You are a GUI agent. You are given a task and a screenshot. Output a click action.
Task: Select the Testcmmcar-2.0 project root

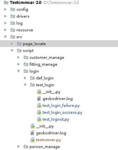tap(26, 3)
